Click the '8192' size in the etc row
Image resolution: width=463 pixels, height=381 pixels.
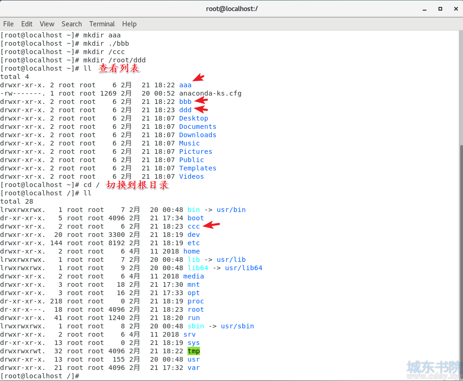116,243
